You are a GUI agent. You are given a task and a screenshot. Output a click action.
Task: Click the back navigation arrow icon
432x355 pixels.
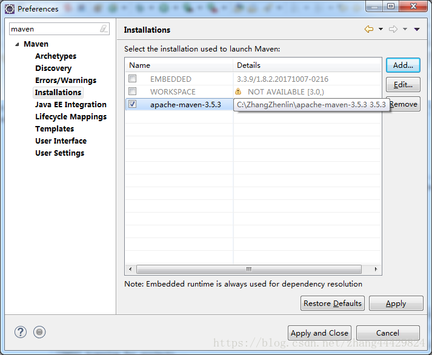369,29
